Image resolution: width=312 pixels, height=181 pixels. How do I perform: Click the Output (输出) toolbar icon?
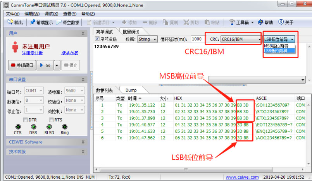(10, 22)
